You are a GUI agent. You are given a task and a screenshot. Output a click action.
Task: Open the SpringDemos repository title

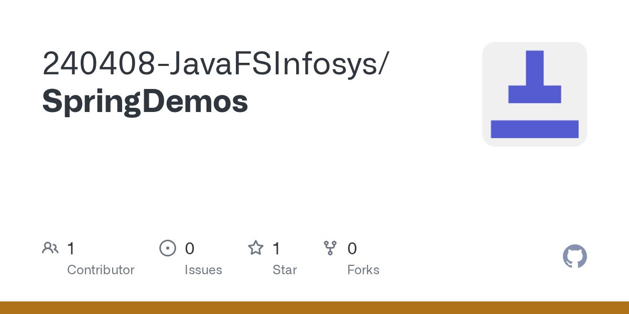(x=145, y=102)
